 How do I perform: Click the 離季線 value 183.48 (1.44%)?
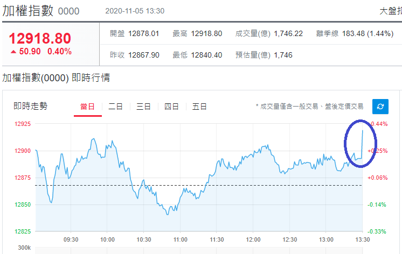pyautogui.click(x=368, y=33)
